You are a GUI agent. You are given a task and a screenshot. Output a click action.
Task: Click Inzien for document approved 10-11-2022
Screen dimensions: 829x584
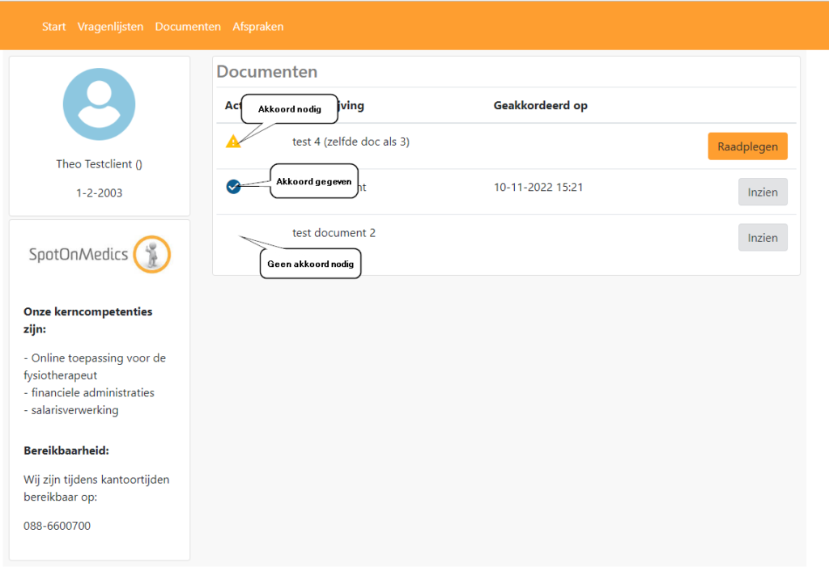tap(762, 192)
